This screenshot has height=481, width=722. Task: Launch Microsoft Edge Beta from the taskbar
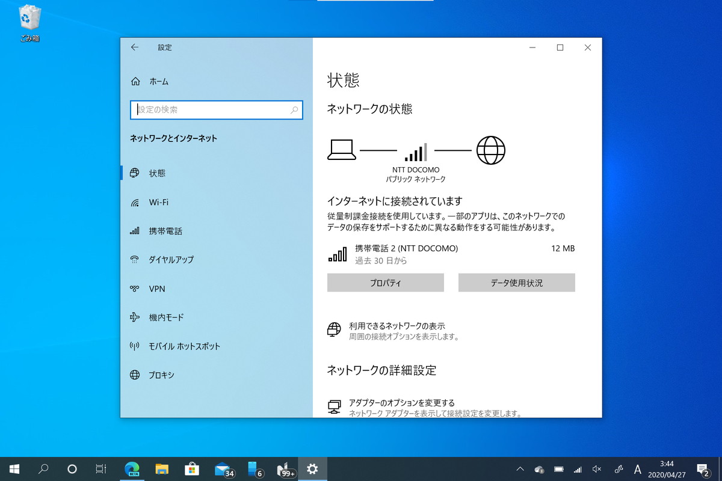coord(132,468)
